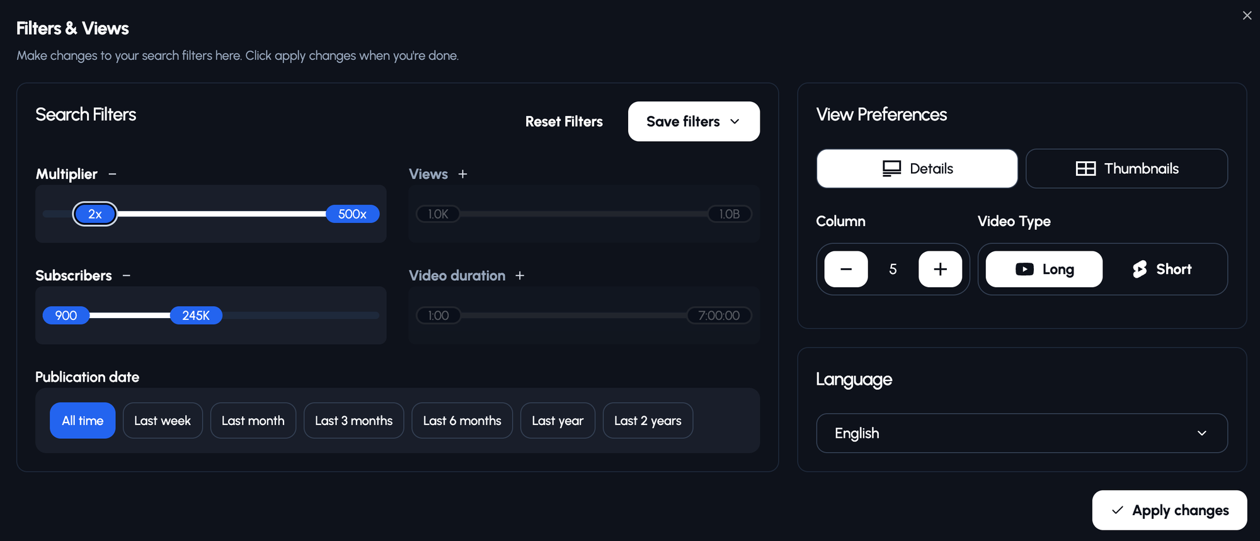Filter by Last 2 years

coord(648,421)
